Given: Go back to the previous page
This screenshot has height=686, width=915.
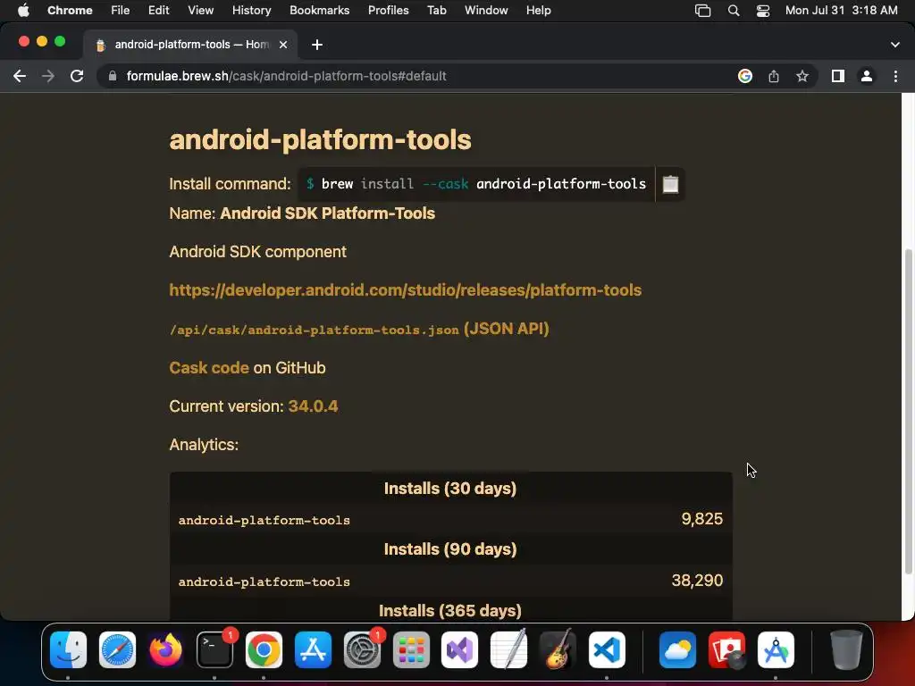Looking at the screenshot, I should (20, 76).
